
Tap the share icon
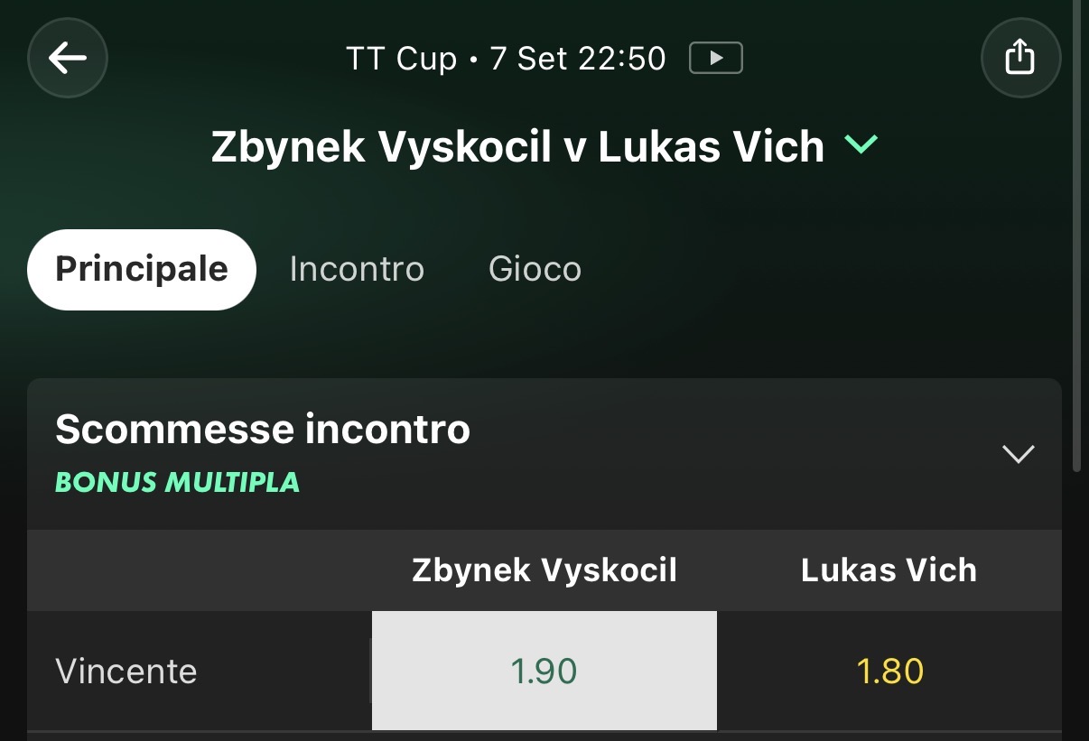coord(1020,58)
